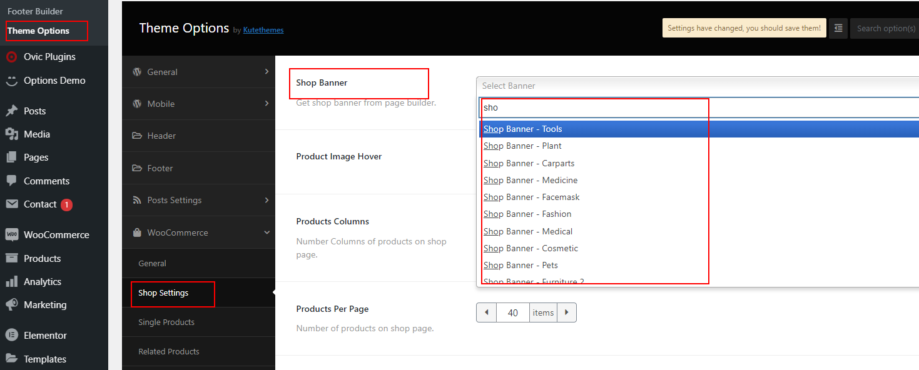Open Shop Settings sub-tab
This screenshot has width=919, height=370.
tap(198, 292)
